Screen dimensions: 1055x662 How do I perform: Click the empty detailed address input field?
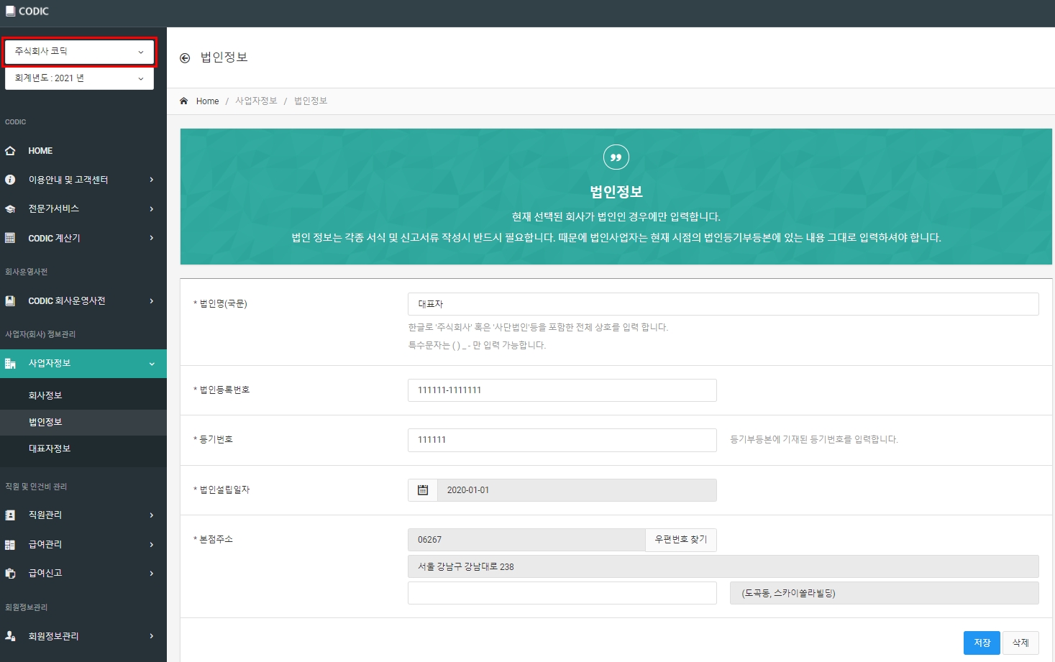pos(562,593)
